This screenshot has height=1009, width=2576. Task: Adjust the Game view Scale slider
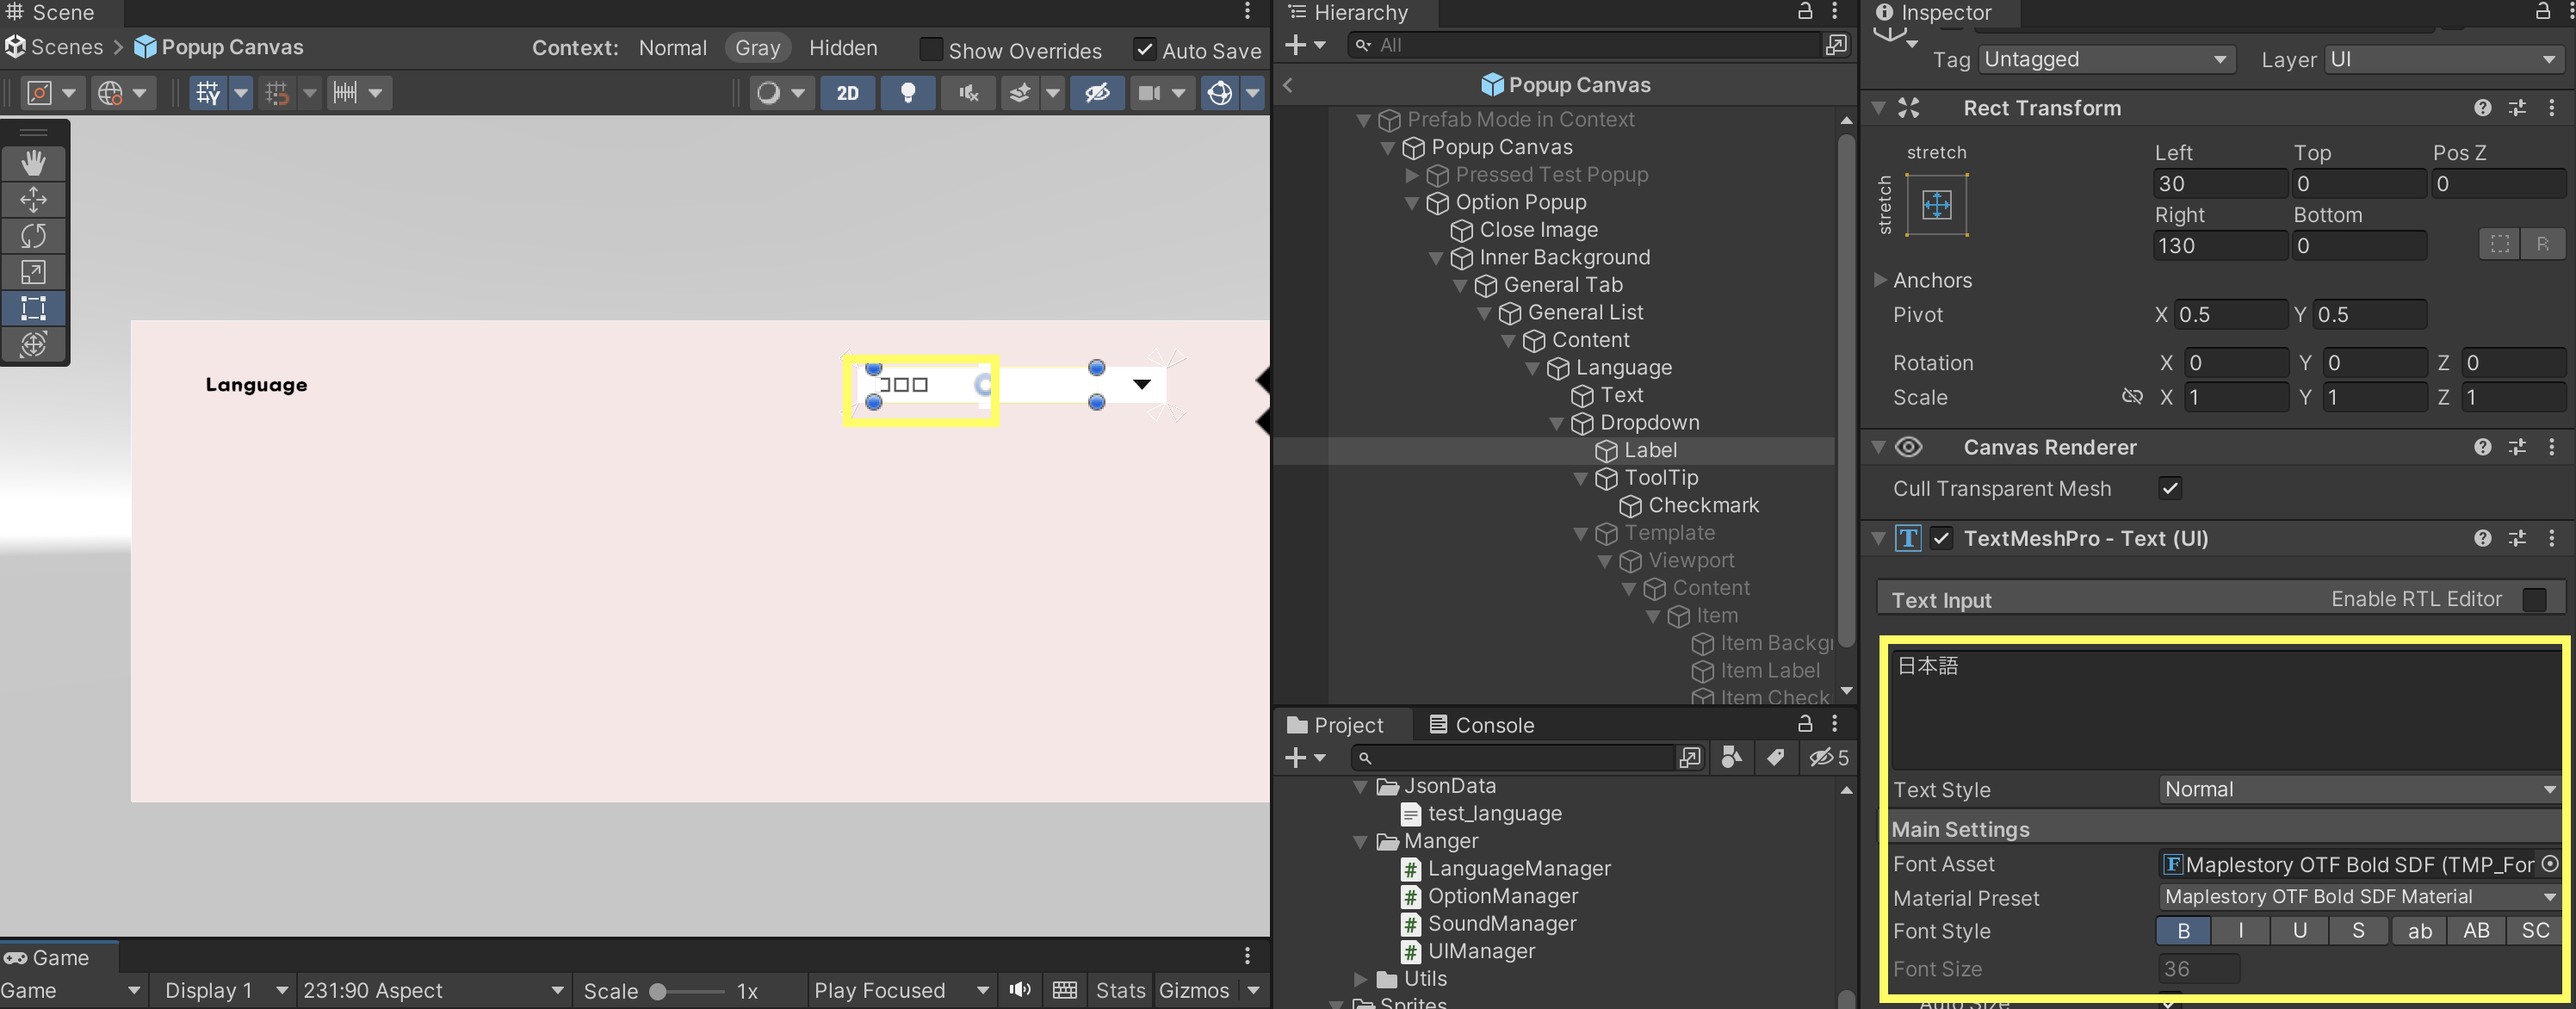pos(658,991)
